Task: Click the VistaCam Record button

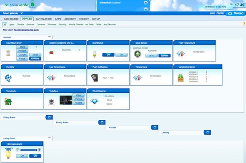Action: (78, 103)
